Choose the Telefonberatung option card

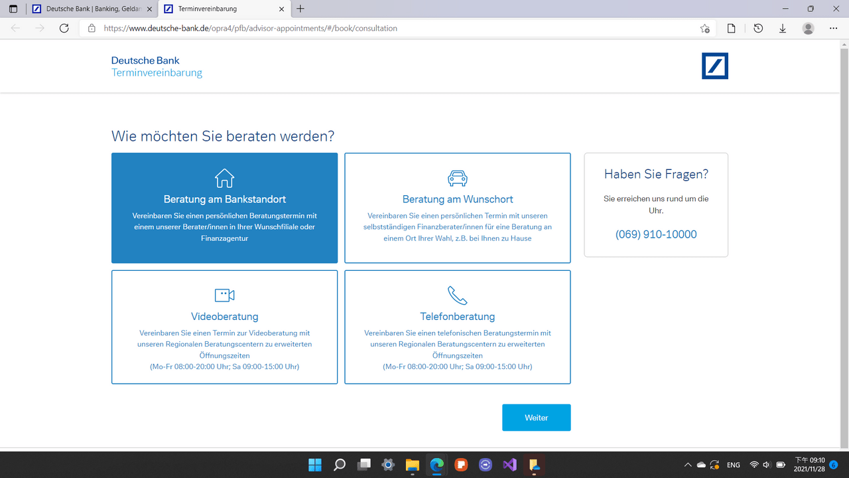(458, 327)
